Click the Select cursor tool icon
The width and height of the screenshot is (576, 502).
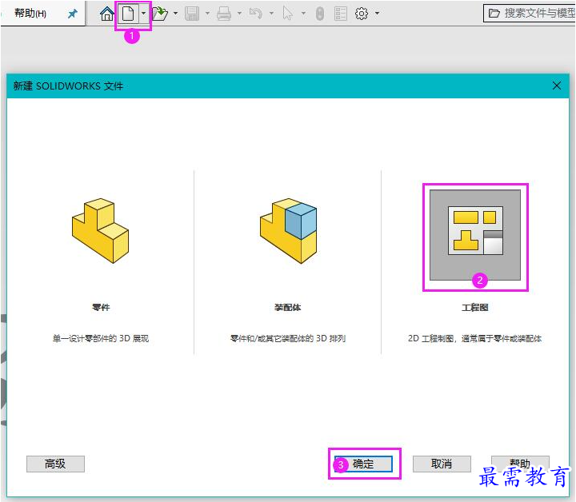(288, 14)
